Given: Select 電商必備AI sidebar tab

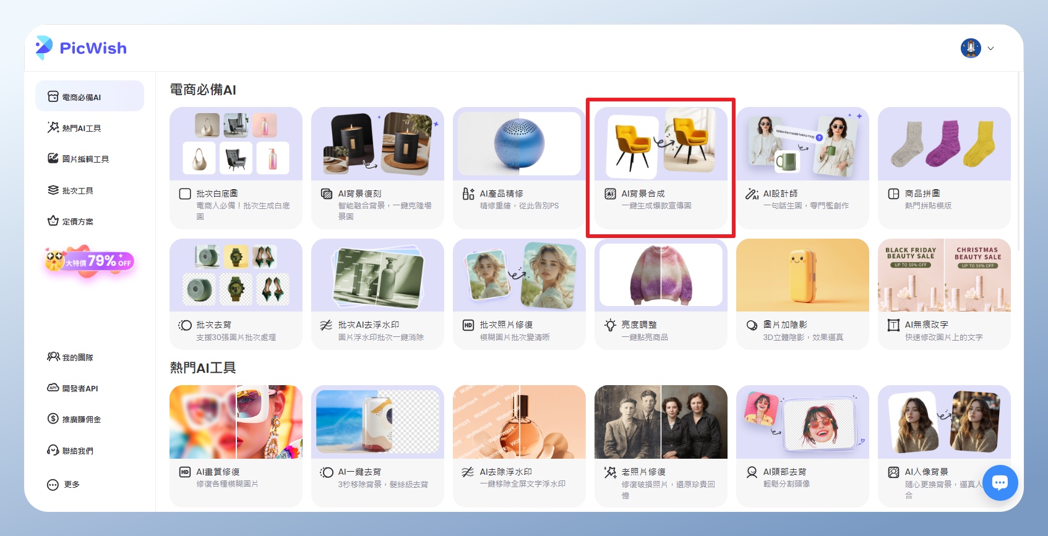Looking at the screenshot, I should point(89,97).
